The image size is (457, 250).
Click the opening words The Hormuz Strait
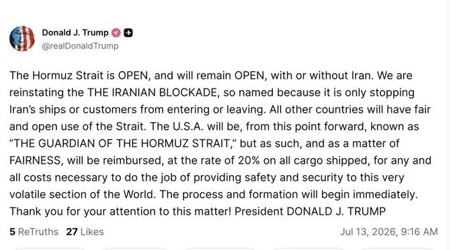coord(56,76)
